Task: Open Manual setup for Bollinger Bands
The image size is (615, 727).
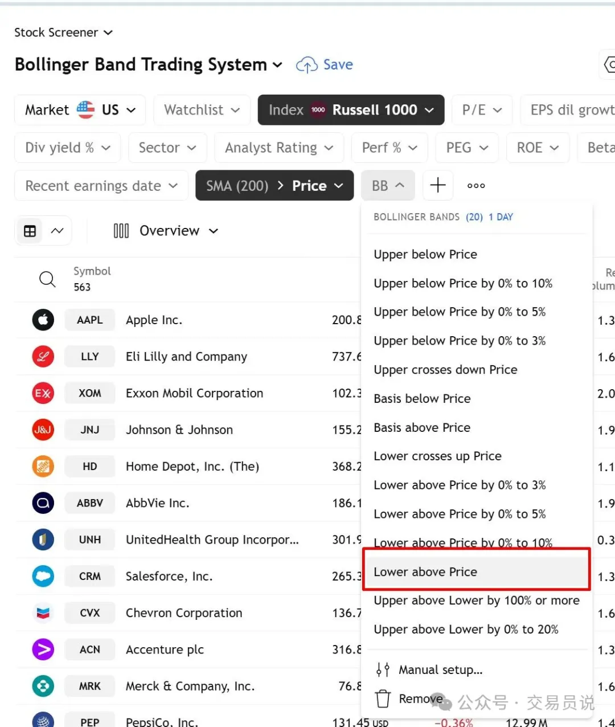Action: coord(429,669)
